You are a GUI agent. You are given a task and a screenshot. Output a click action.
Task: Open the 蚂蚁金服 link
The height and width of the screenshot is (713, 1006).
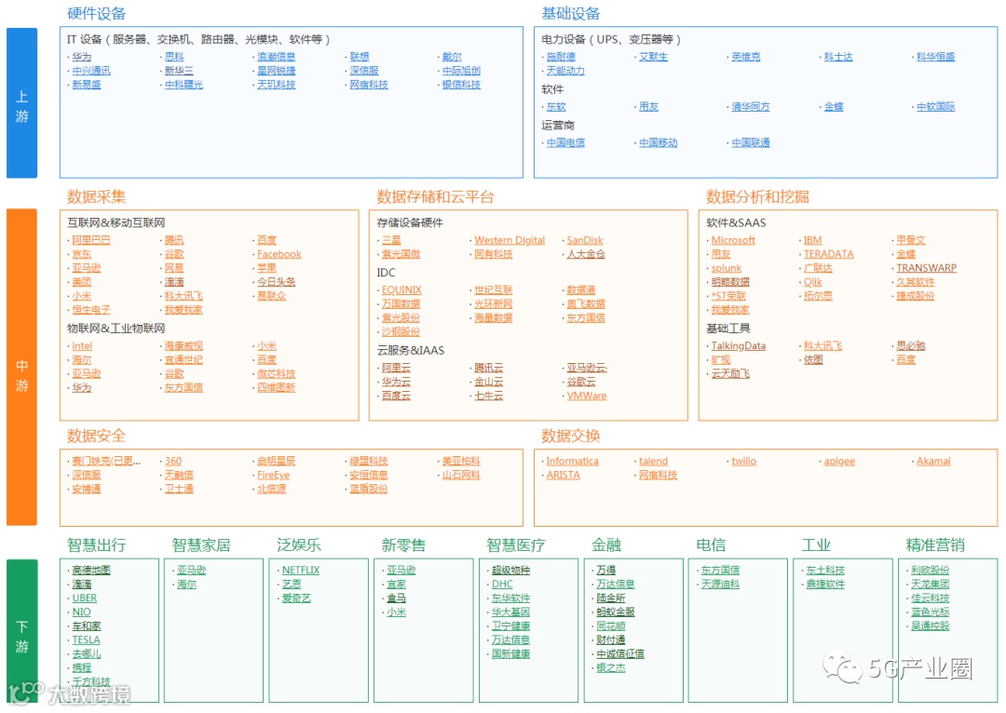[x=616, y=612]
